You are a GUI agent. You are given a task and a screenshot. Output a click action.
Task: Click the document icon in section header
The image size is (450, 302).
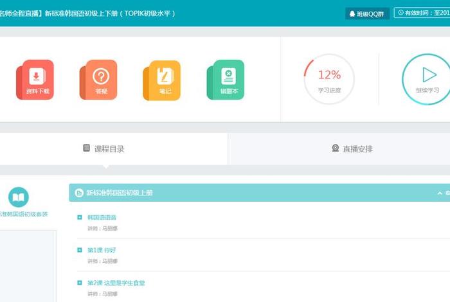pyautogui.click(x=79, y=193)
